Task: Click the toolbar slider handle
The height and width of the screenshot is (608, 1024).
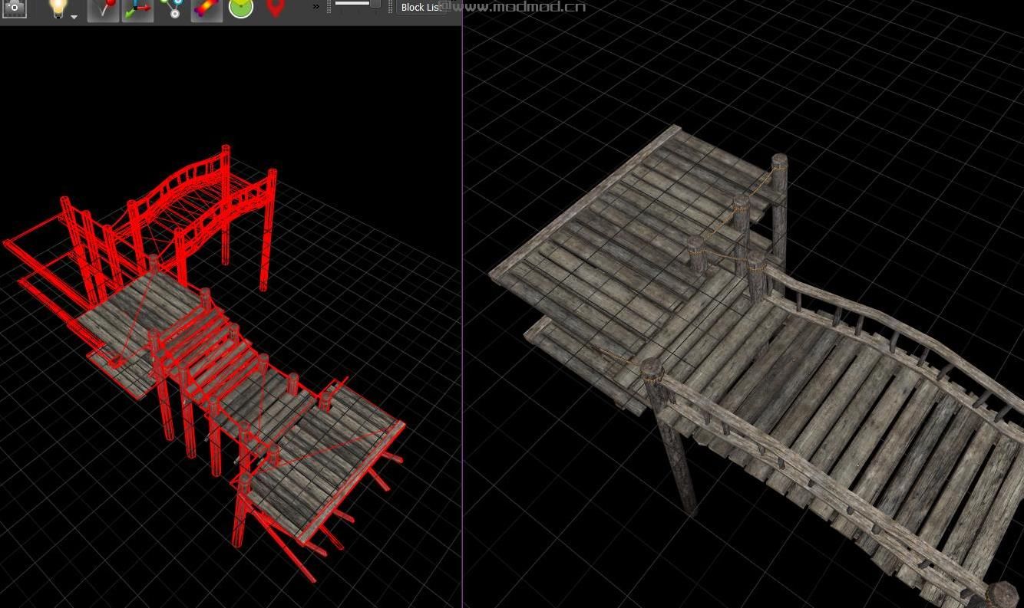Action: [x=375, y=4]
